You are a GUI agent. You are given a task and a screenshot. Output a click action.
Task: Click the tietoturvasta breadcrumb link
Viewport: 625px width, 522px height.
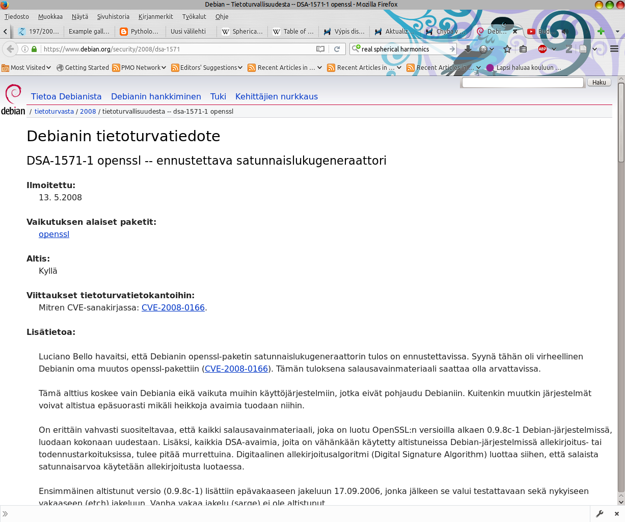tap(54, 111)
